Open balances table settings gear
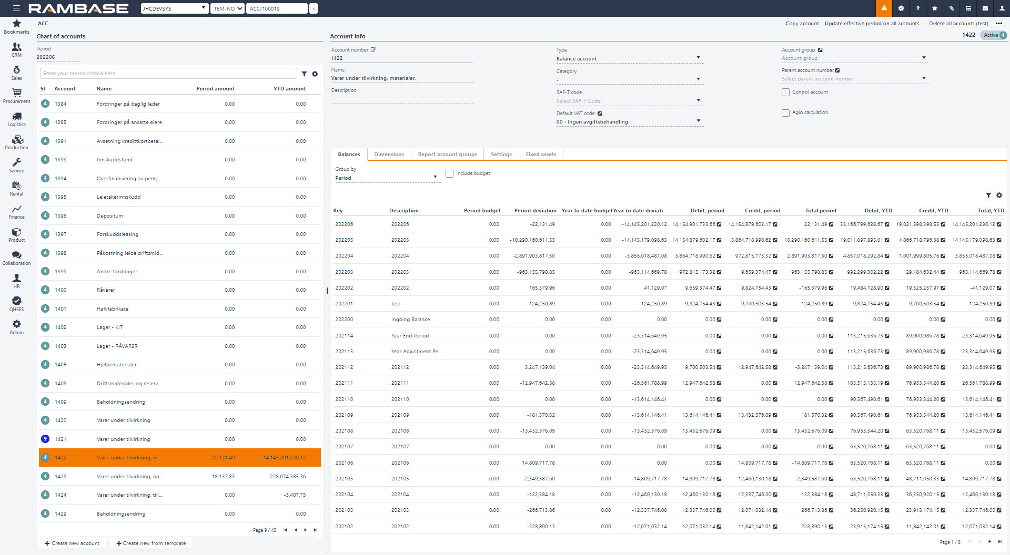Screen dimensions: 1010x555 coord(999,195)
